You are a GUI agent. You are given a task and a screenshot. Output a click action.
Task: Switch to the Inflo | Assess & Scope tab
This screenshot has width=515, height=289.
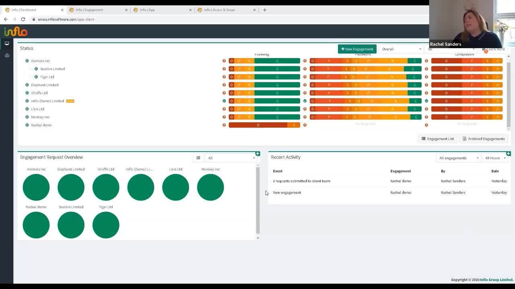(225, 10)
